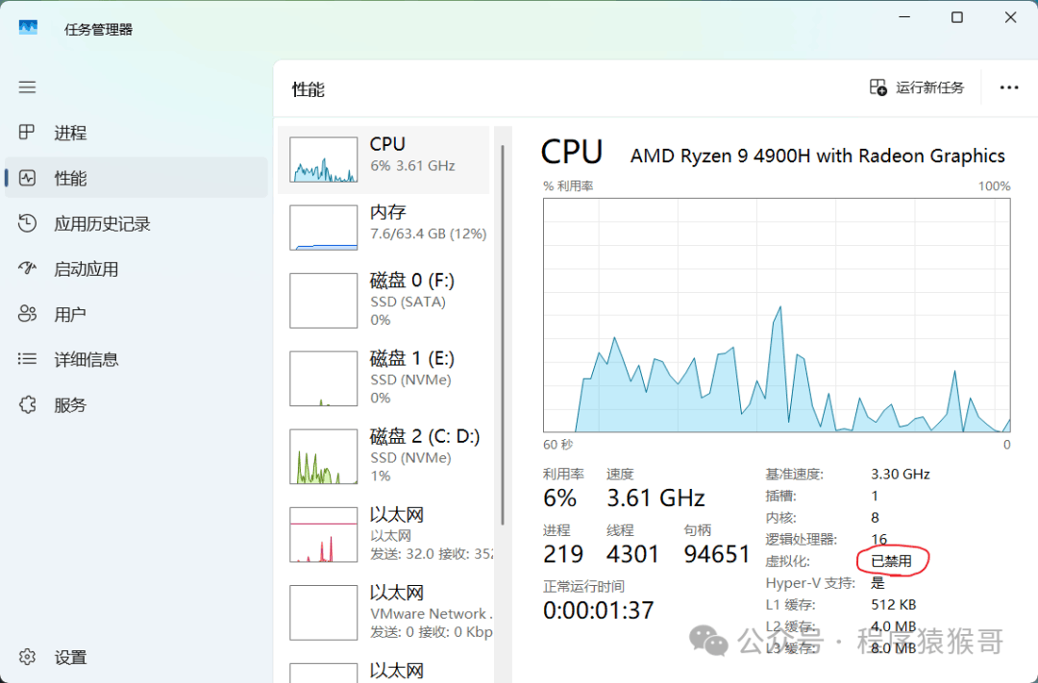Open 设置 via the gear icon
The height and width of the screenshot is (683, 1038).
pyautogui.click(x=27, y=657)
